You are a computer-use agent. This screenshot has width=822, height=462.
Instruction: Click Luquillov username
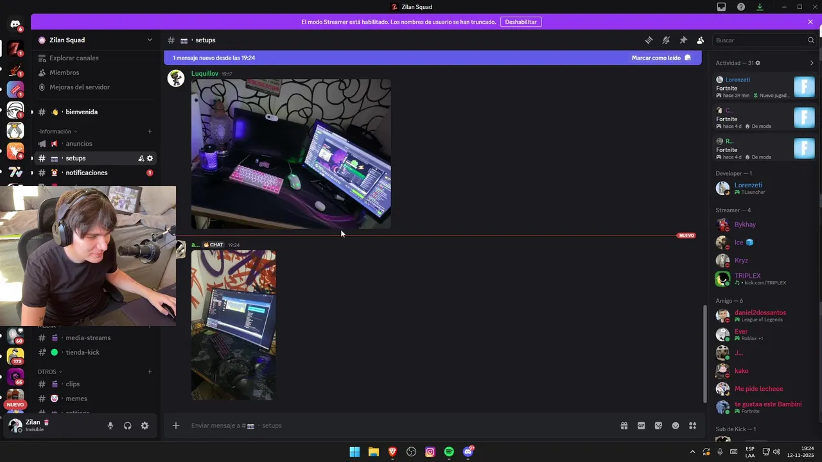pyautogui.click(x=205, y=74)
